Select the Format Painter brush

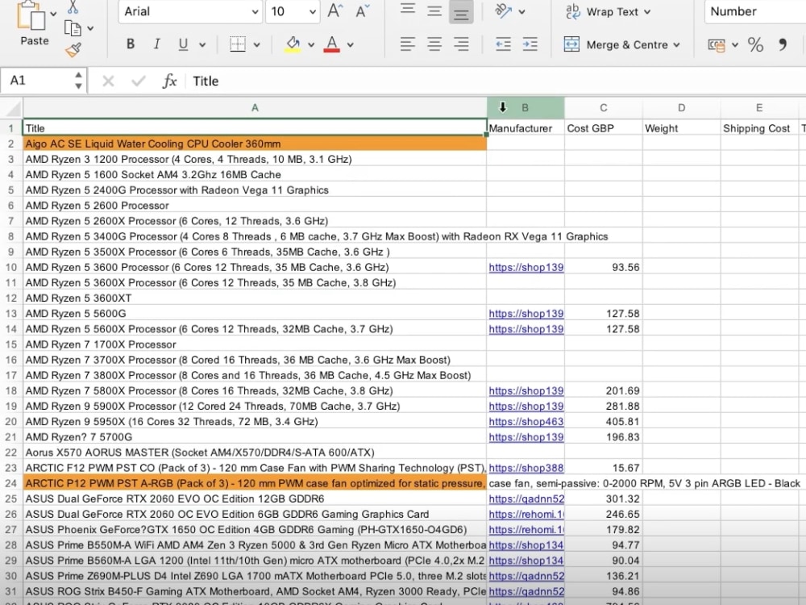click(x=73, y=50)
